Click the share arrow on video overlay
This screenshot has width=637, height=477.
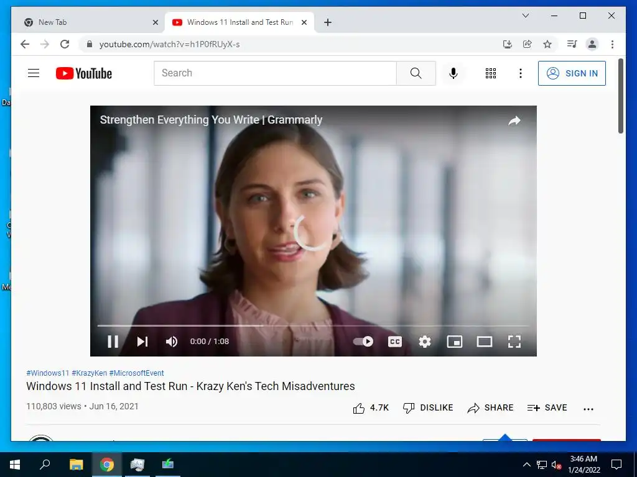point(514,120)
